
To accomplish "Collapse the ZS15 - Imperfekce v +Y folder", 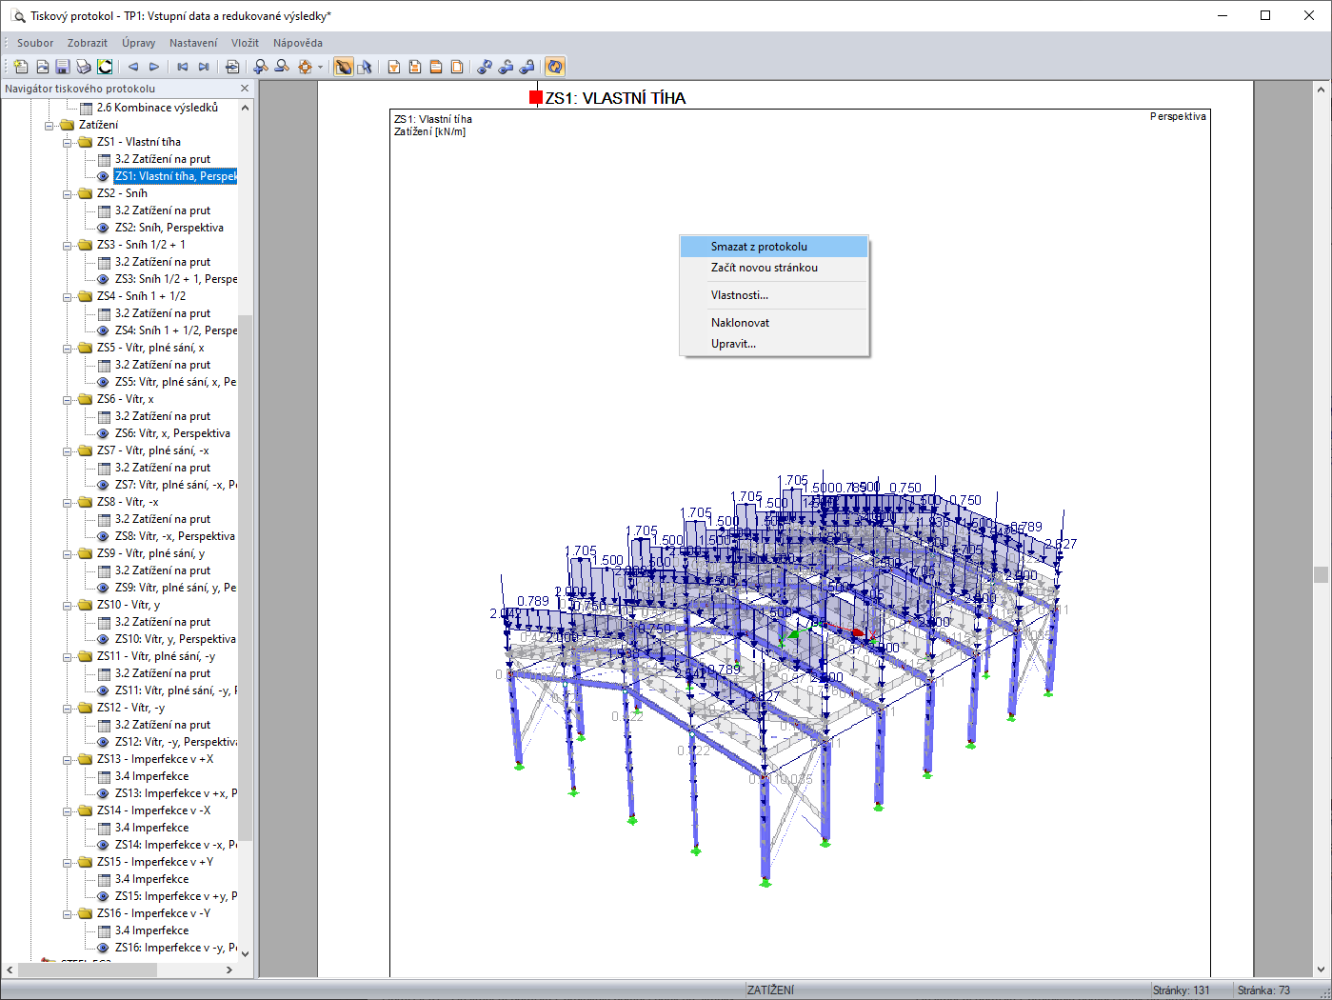I will click(x=69, y=862).
